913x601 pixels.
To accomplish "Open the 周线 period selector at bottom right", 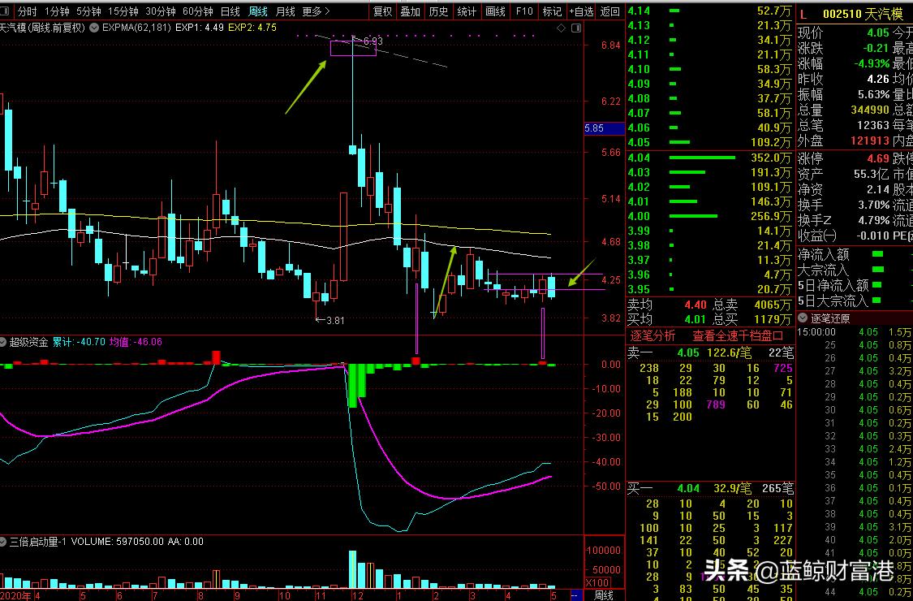I will point(604,595).
